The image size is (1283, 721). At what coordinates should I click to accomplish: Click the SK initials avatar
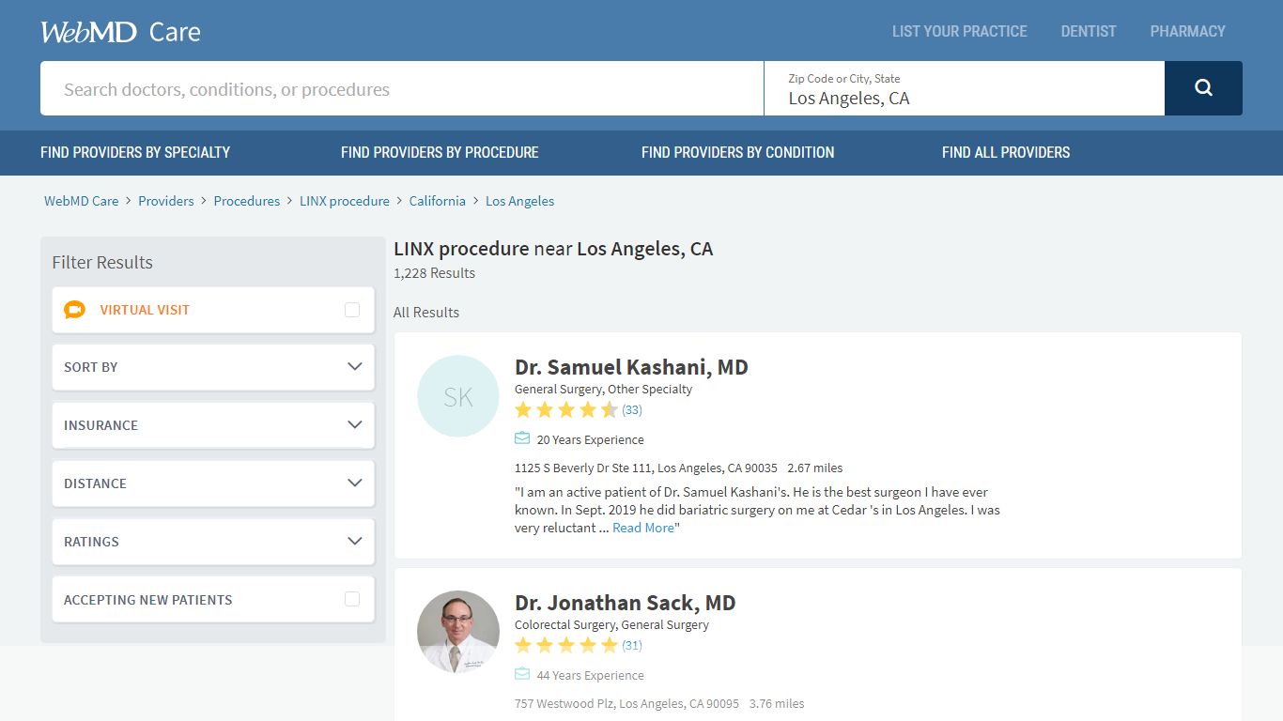click(x=458, y=396)
